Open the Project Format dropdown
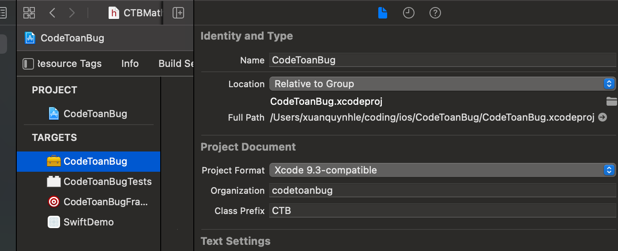Screen dimensions: 618x251 pyautogui.click(x=442, y=170)
